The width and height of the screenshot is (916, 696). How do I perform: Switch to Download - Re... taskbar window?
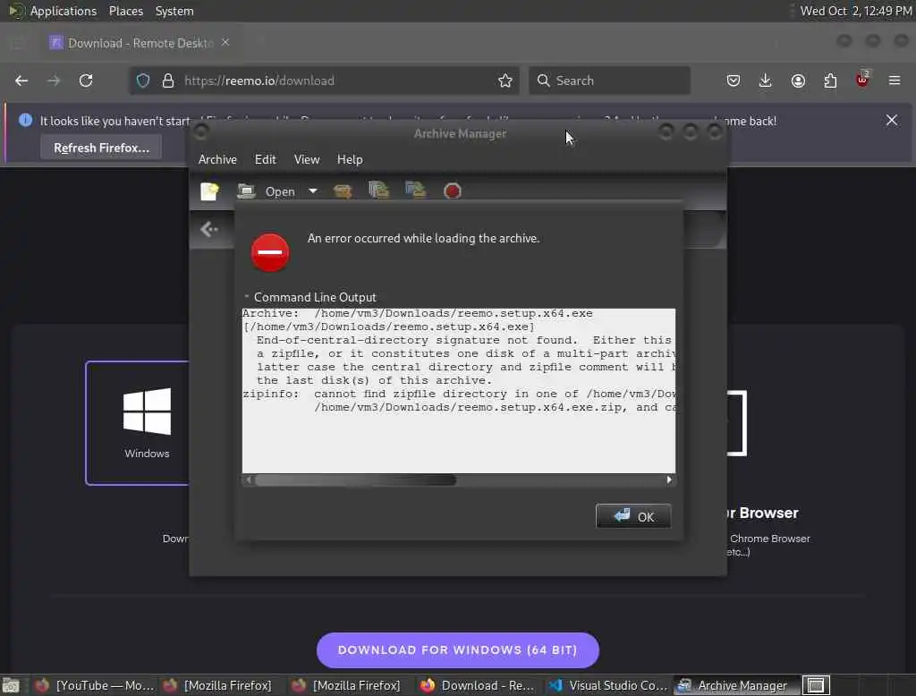[x=477, y=685]
